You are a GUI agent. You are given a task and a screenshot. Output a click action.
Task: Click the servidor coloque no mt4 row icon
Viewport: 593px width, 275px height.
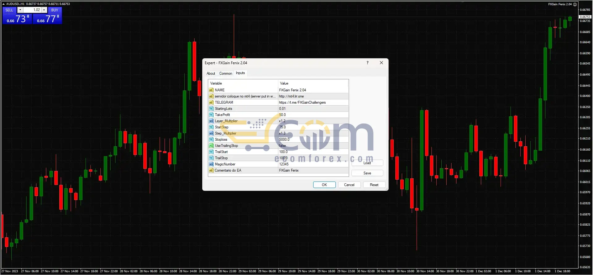tap(211, 96)
